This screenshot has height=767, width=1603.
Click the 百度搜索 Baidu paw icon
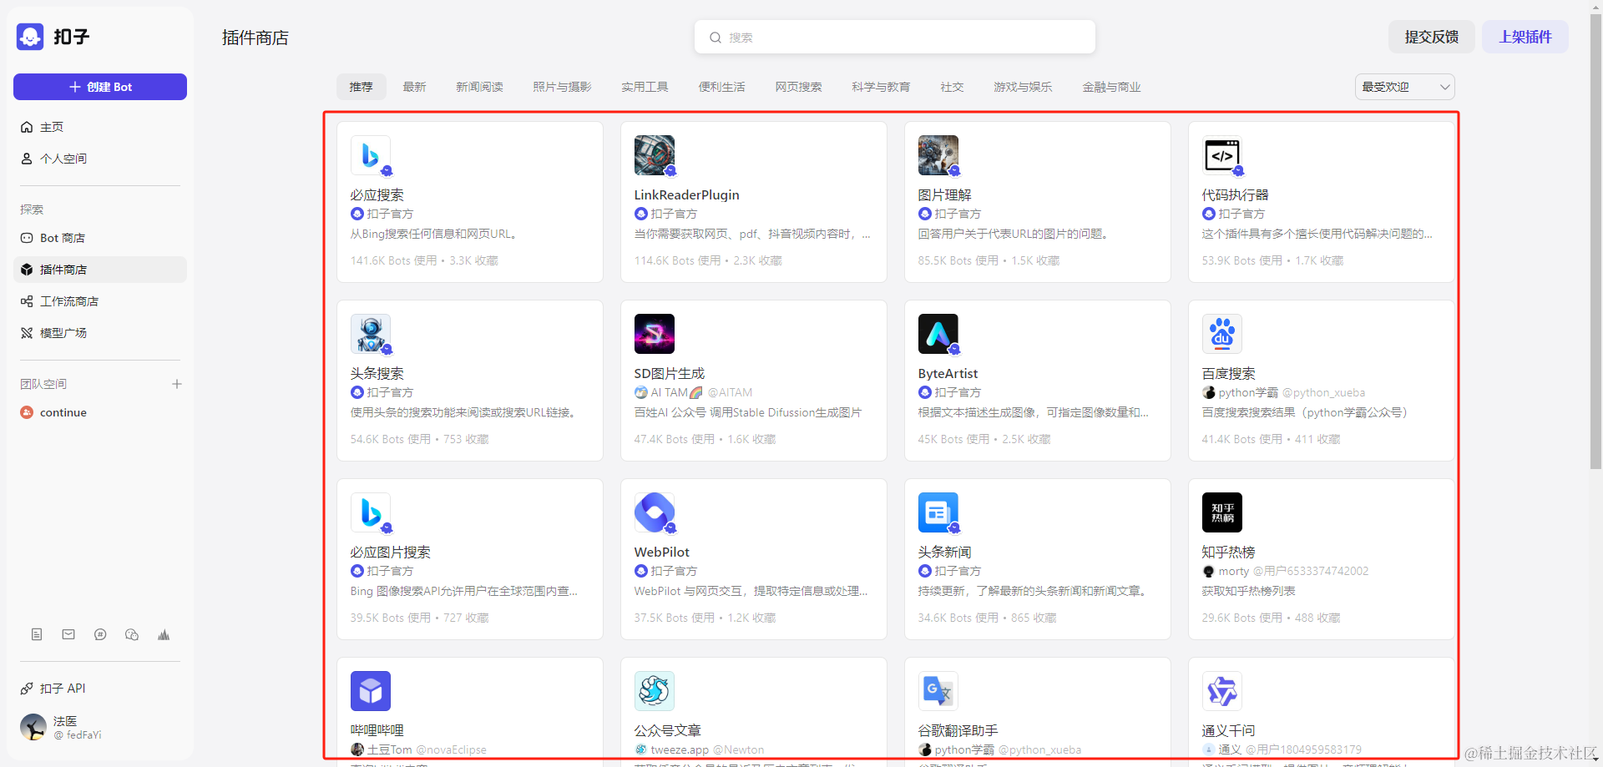[x=1221, y=334]
